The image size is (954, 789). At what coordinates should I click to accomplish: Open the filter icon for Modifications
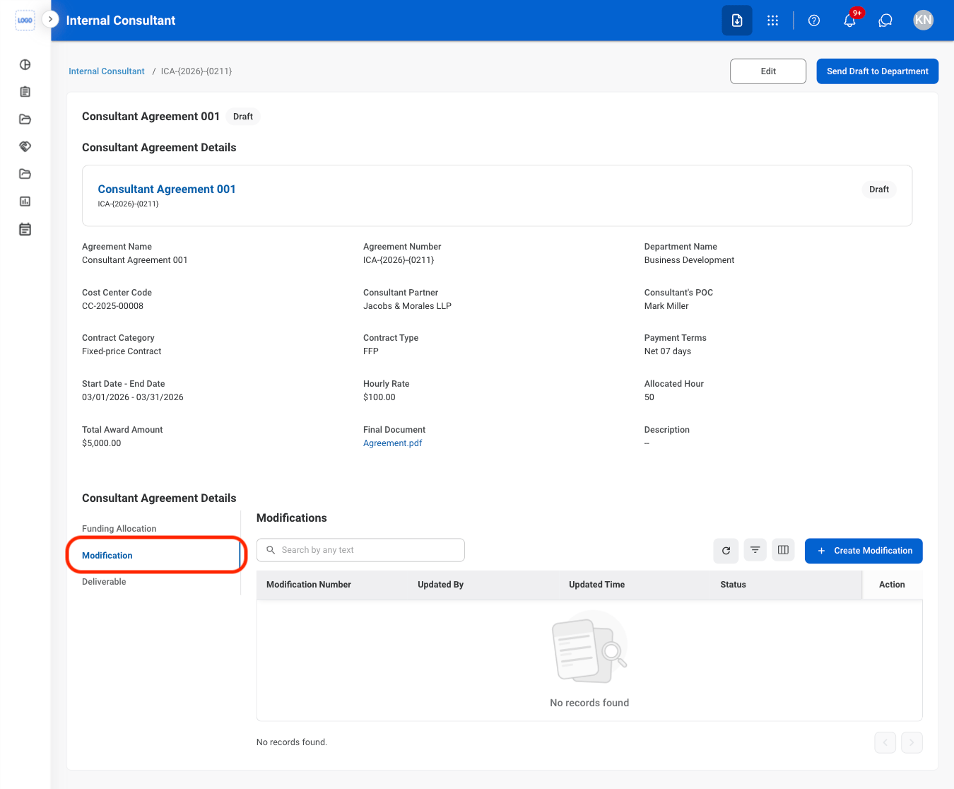point(755,550)
